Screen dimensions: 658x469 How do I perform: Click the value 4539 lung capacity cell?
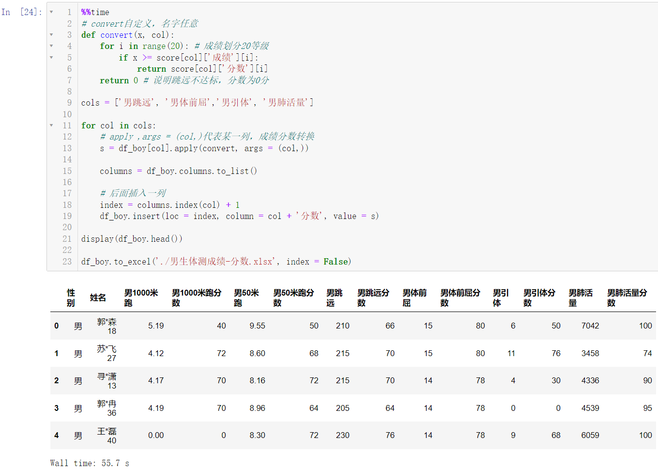click(590, 408)
